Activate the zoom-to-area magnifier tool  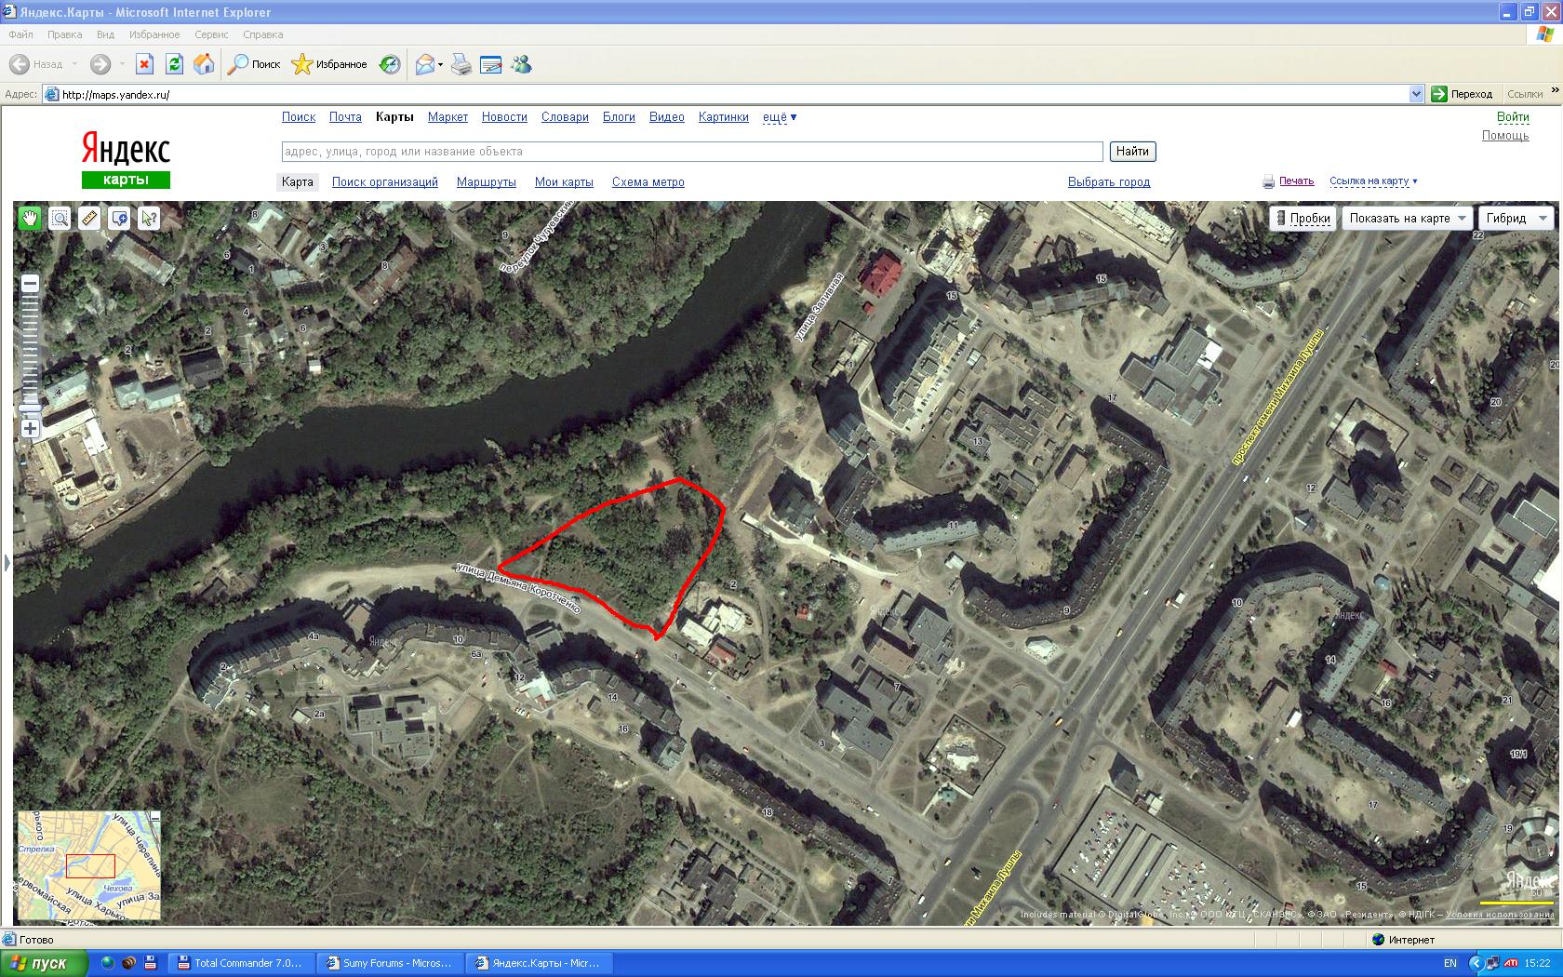[60, 218]
